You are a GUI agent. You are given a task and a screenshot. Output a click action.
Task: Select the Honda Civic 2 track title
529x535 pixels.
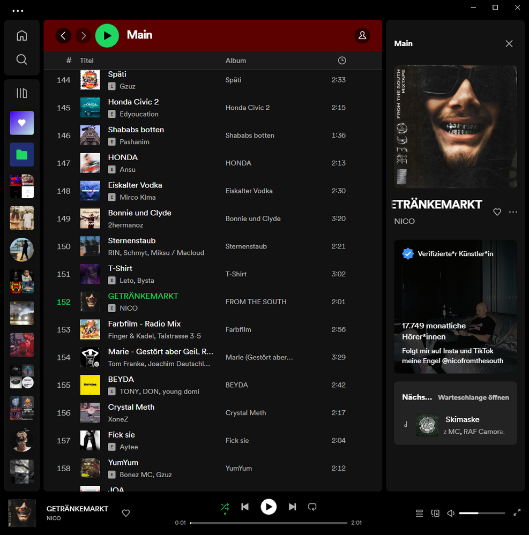click(x=133, y=102)
